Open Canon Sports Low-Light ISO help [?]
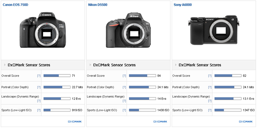Screen dimensions: 257x128 (39, 110)
